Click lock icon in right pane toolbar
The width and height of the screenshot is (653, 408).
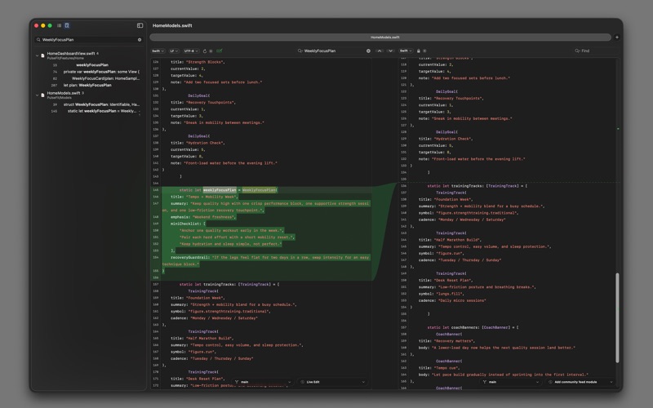[419, 51]
